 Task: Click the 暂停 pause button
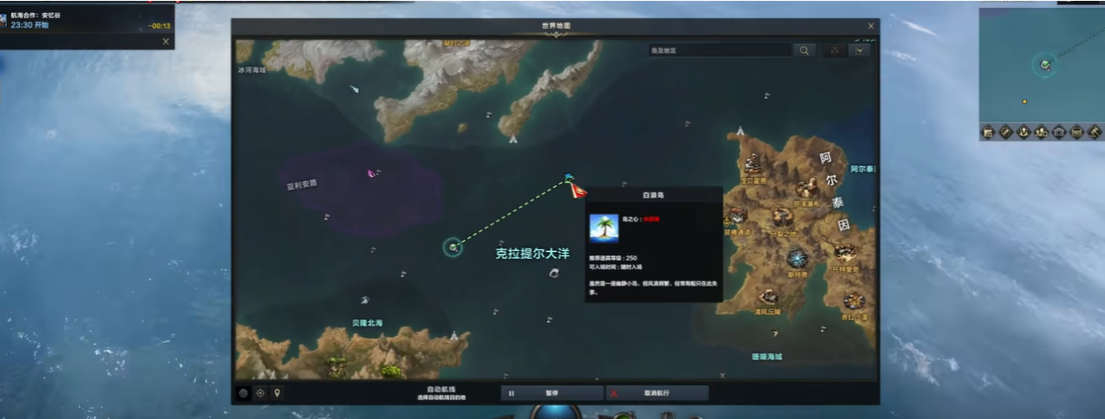[552, 393]
